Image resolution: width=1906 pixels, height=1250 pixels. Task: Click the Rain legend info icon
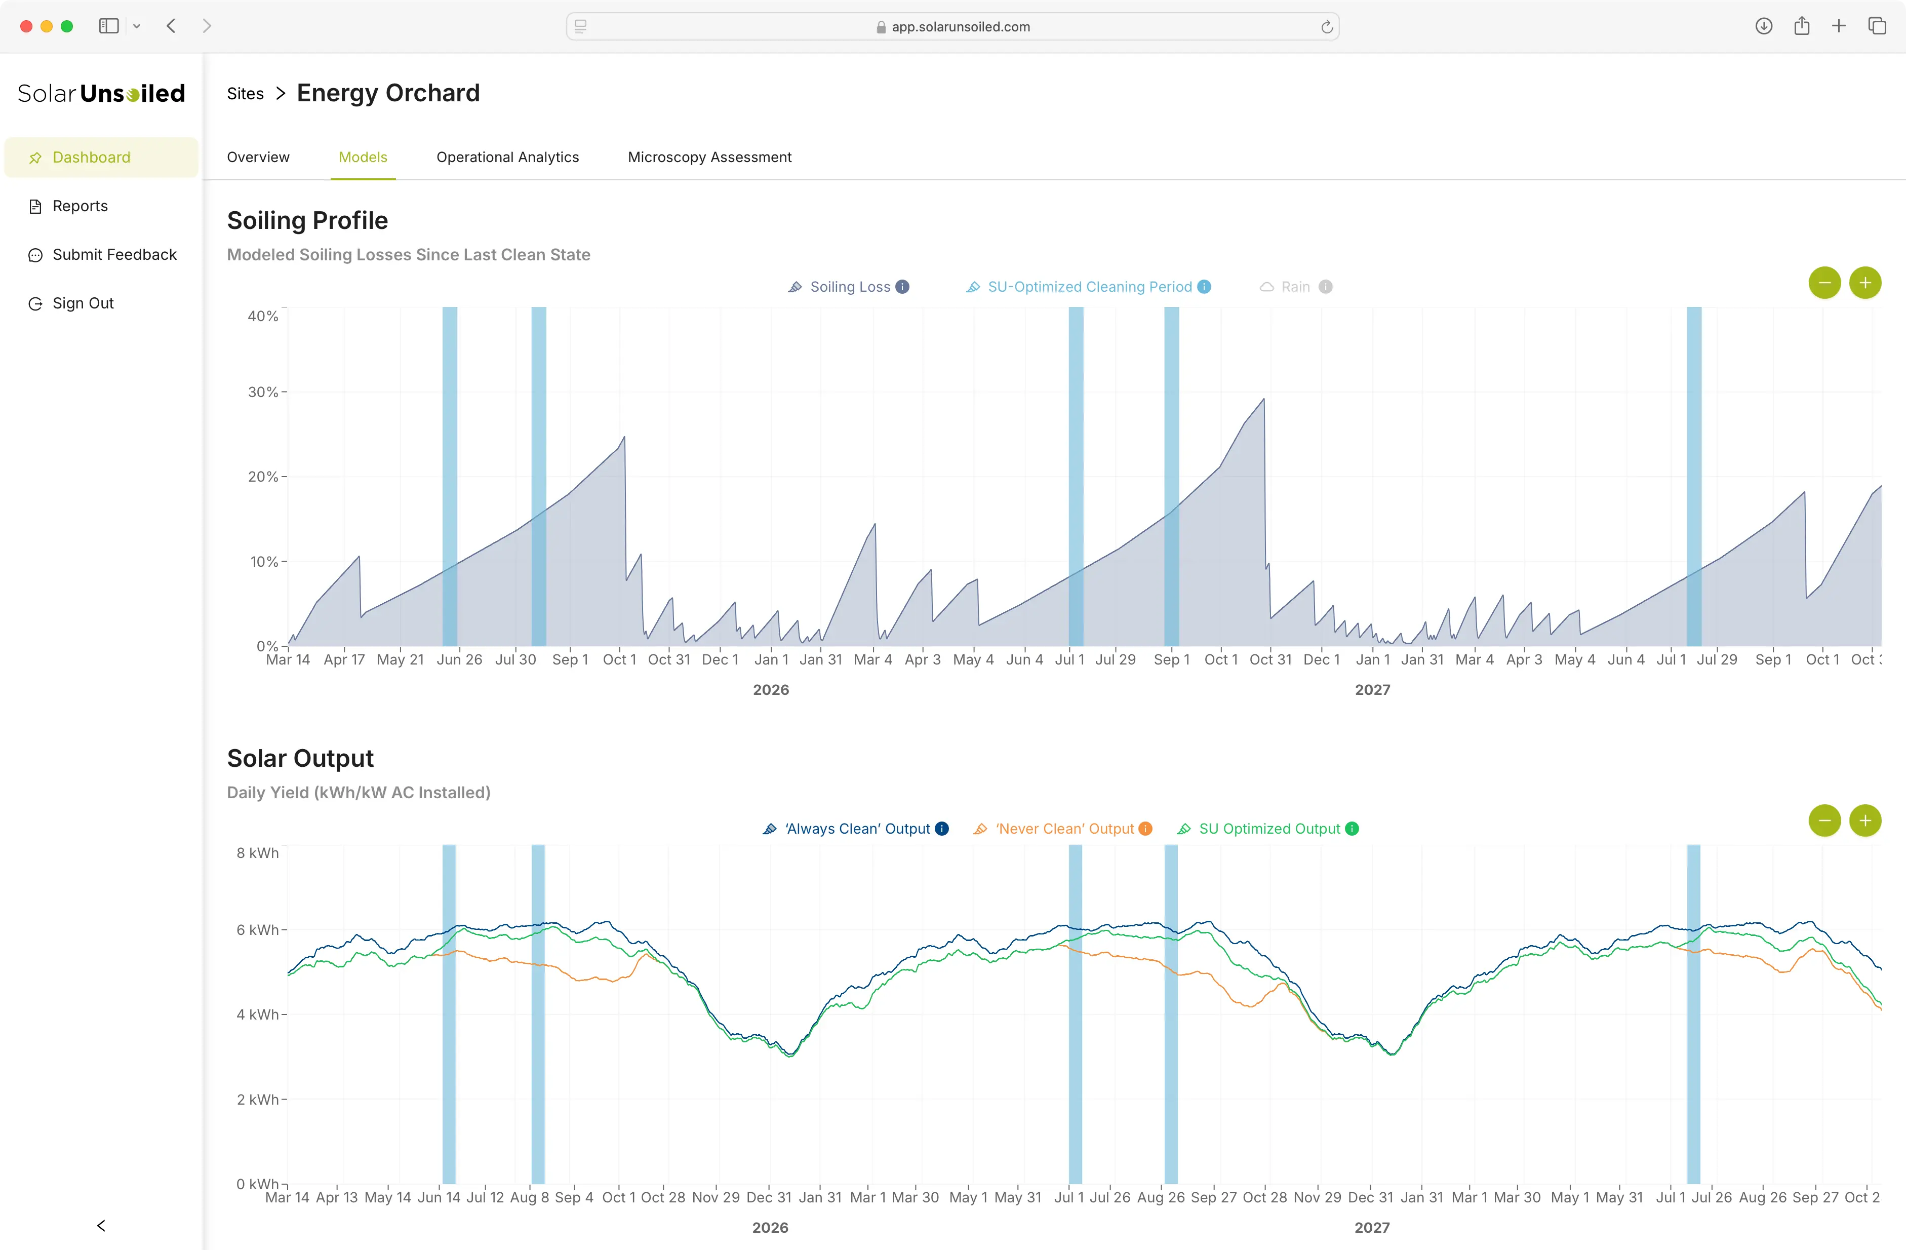pyautogui.click(x=1325, y=287)
